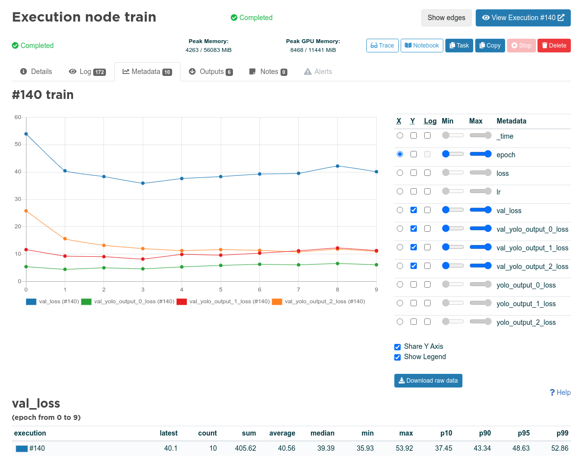
Task: Click the Copy execution button
Action: (490, 46)
